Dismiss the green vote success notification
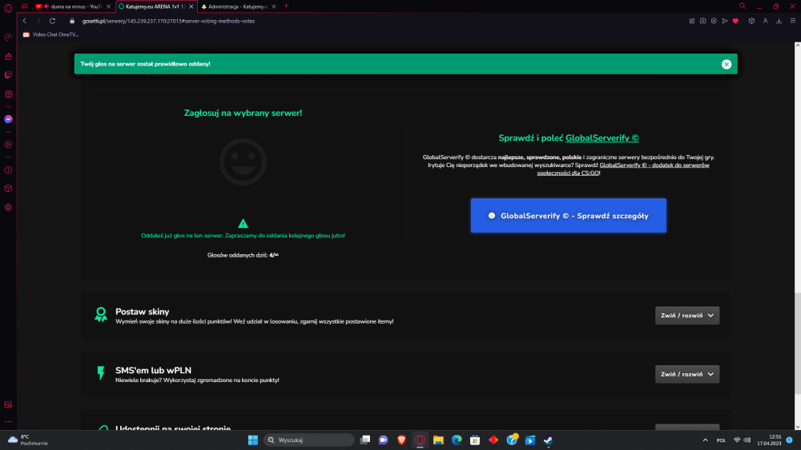 pos(726,64)
